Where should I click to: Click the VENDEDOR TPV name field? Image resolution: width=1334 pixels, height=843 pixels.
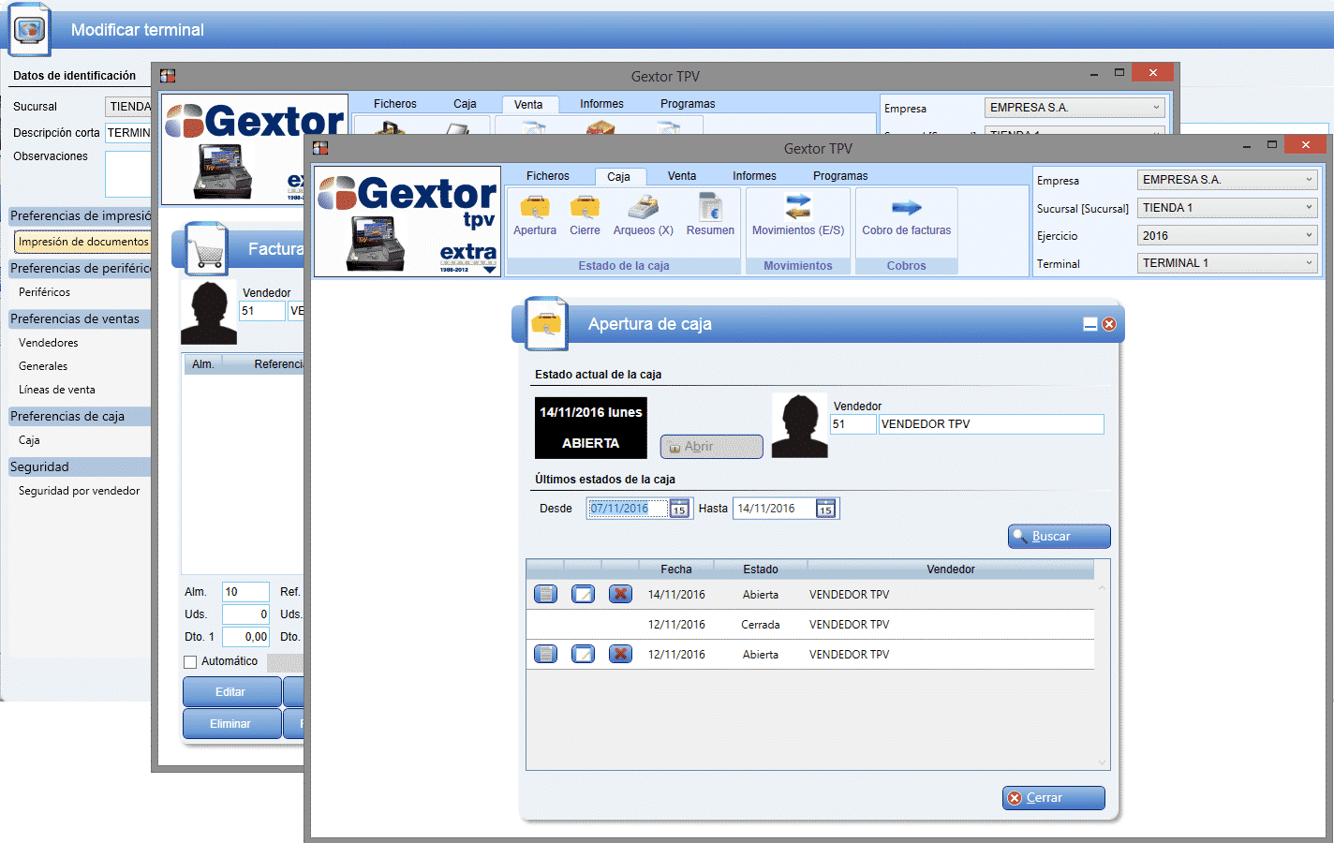991,424
